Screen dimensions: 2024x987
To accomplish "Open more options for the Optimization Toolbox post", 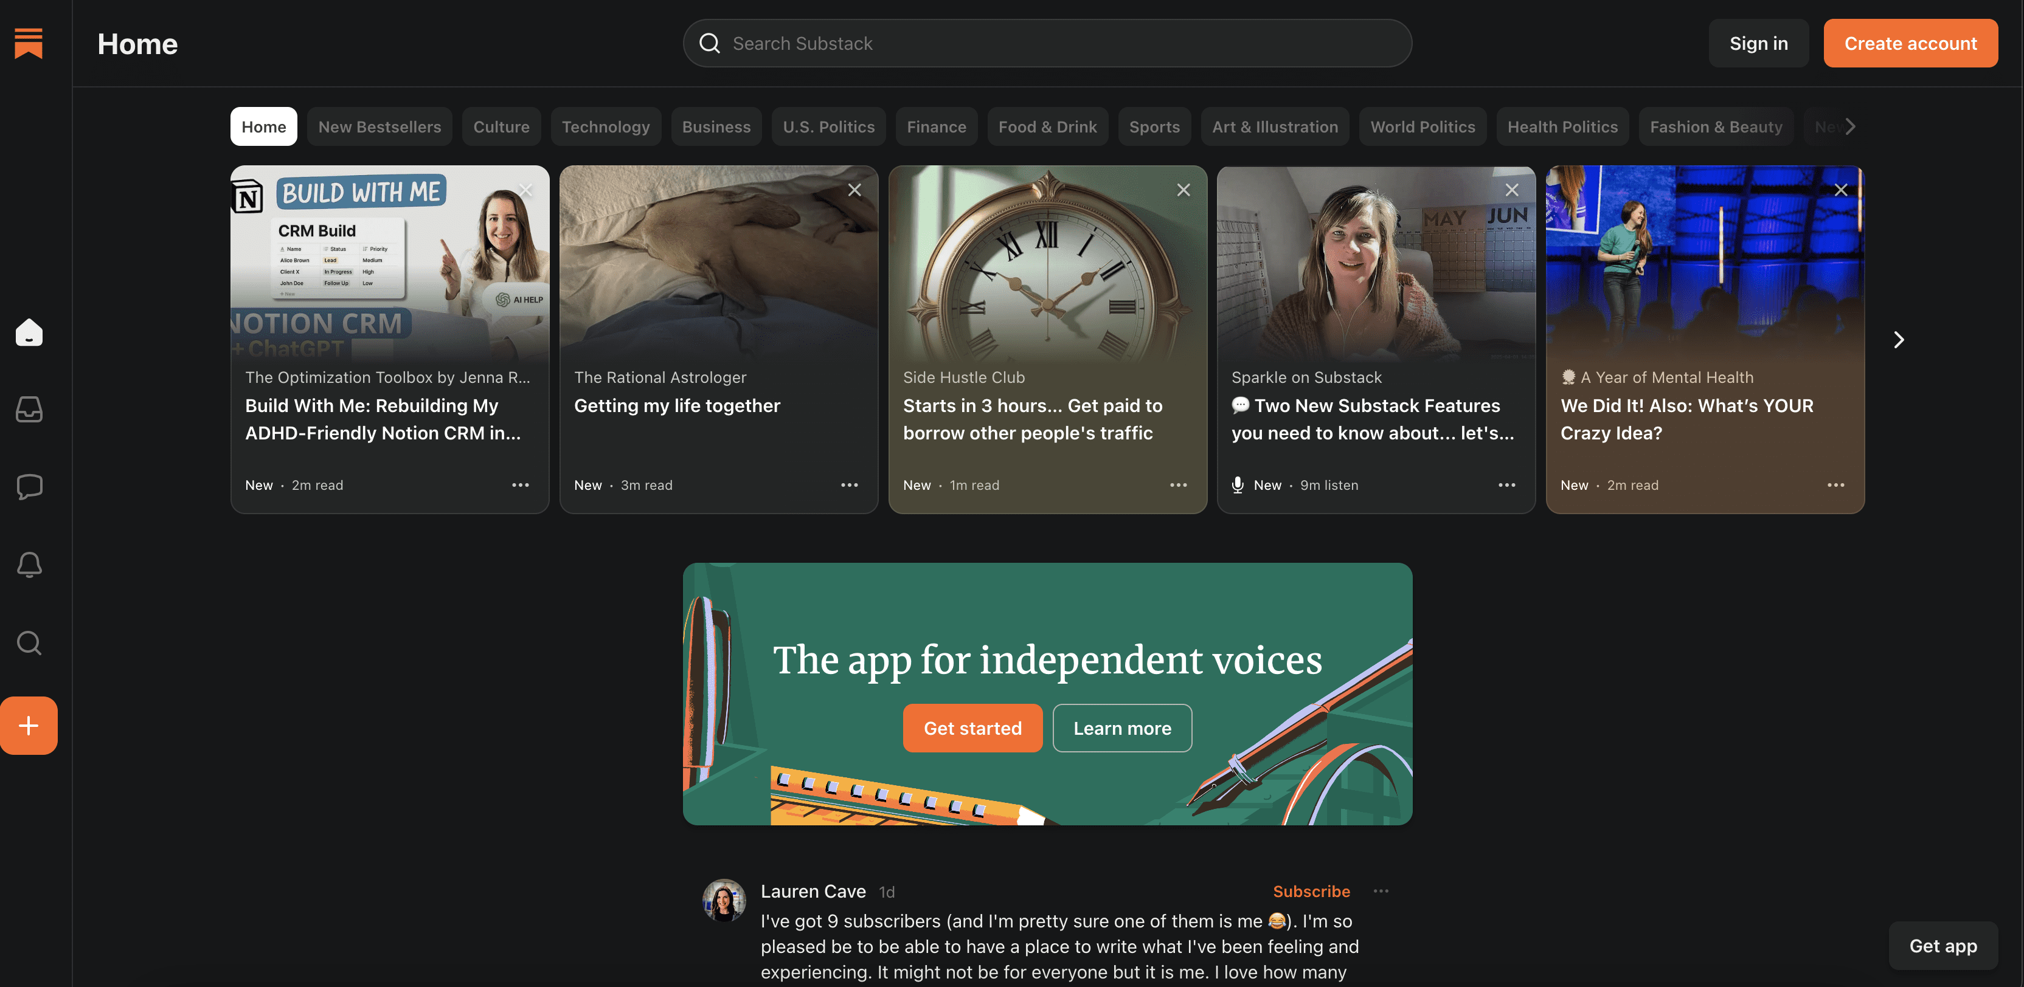I will (520, 484).
